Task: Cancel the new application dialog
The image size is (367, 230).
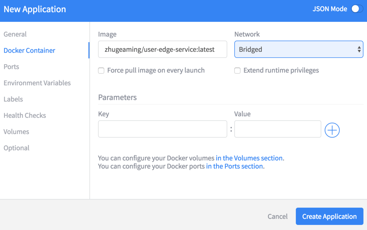Action: pyautogui.click(x=277, y=216)
